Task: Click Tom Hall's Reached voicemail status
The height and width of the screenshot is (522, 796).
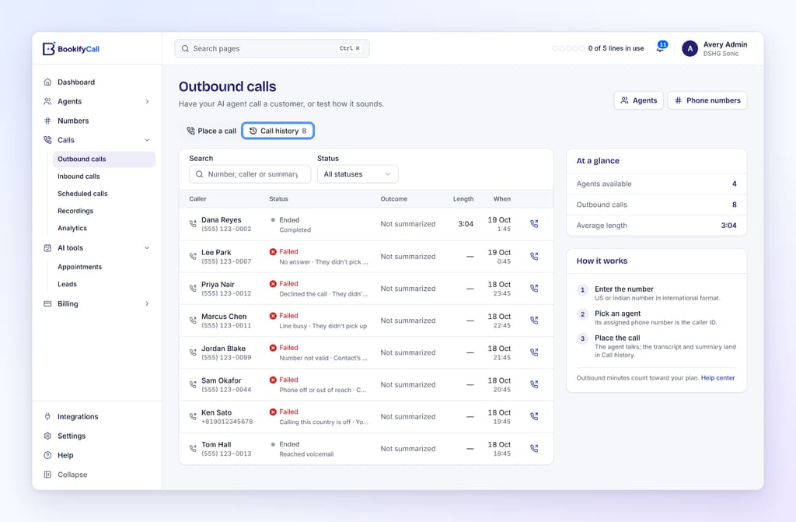Action: (x=306, y=454)
